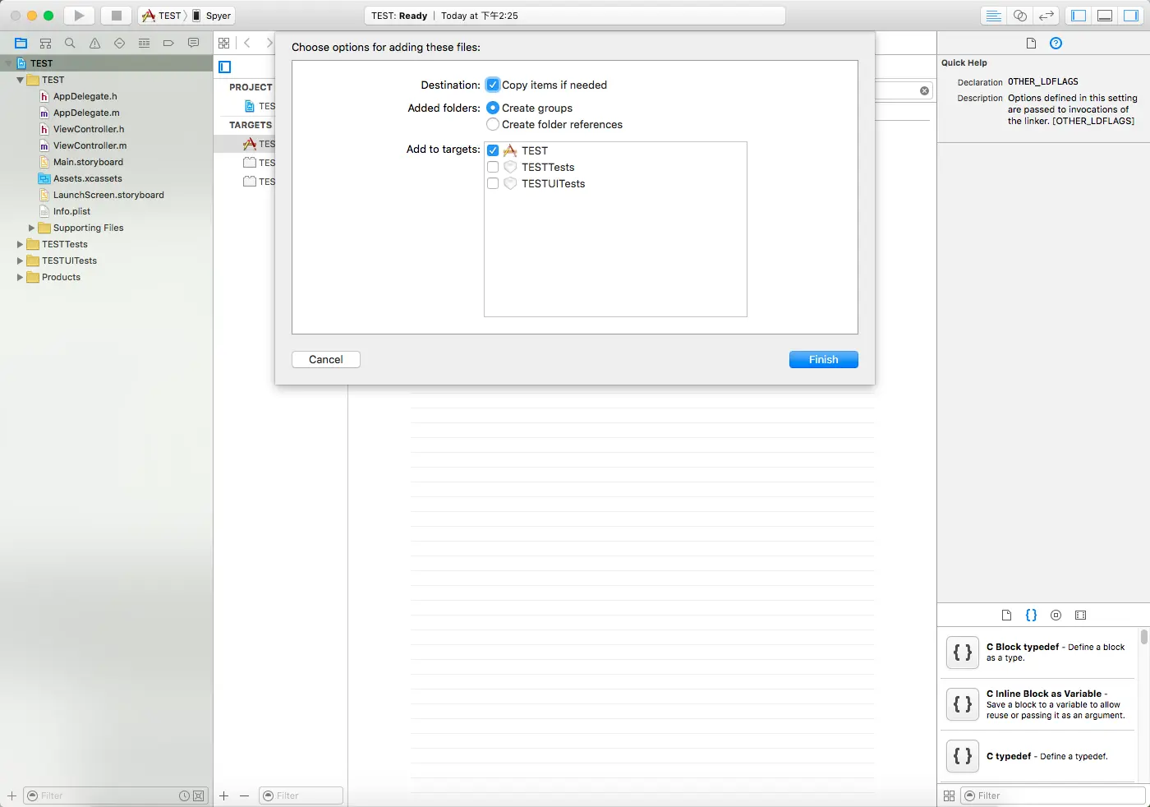Choose the TEST scheme in toolbar

tap(162, 16)
